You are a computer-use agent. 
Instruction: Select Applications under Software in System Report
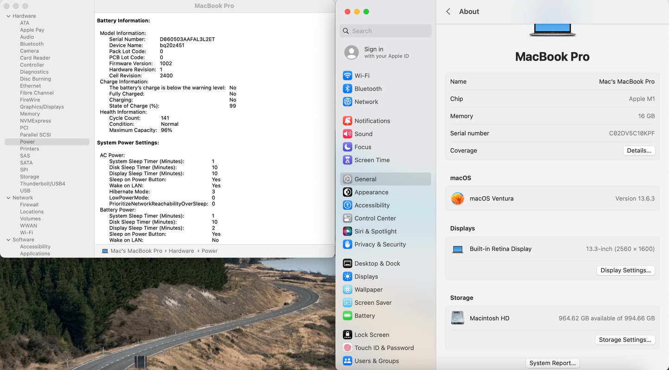[35, 253]
